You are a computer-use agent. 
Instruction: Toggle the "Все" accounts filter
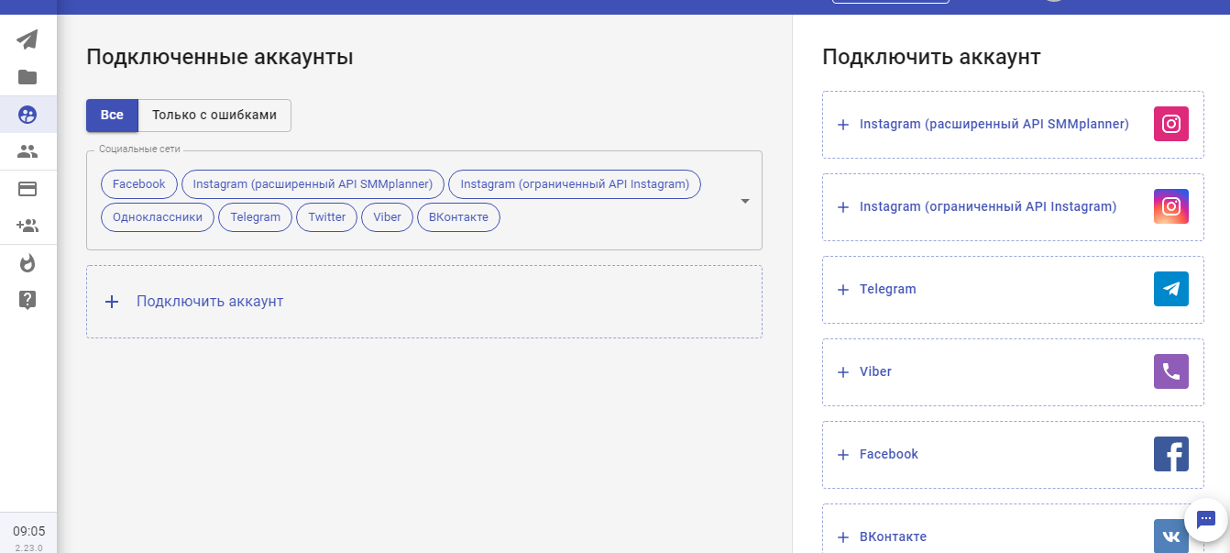pos(112,116)
